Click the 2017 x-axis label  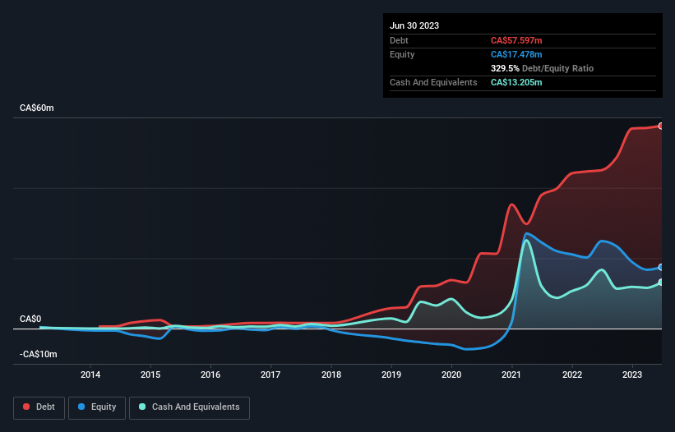[270, 375]
